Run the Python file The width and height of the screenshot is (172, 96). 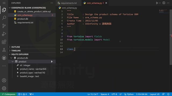coord(157,3)
